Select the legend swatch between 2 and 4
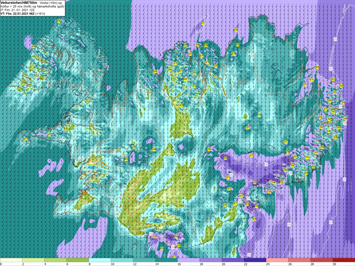The image size is (355, 266). click(x=33, y=260)
